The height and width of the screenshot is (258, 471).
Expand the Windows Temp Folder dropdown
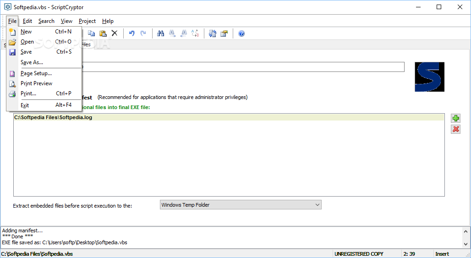[x=241, y=205]
